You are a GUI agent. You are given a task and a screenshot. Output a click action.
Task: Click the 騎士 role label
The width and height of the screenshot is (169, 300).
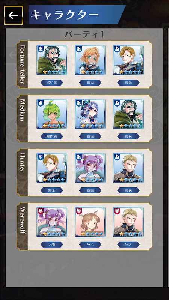pos(52,190)
